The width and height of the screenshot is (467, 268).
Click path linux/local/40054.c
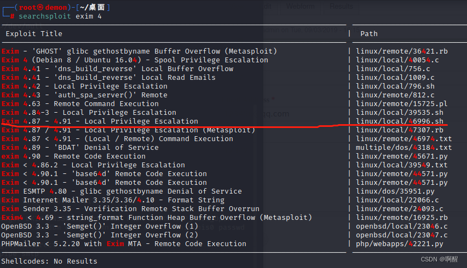tap(397, 60)
